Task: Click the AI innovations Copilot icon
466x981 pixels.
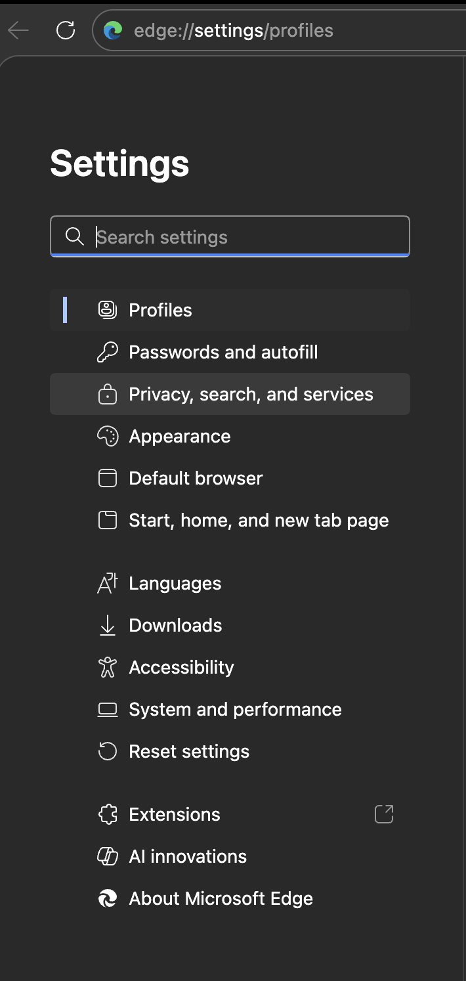Action: pos(108,856)
